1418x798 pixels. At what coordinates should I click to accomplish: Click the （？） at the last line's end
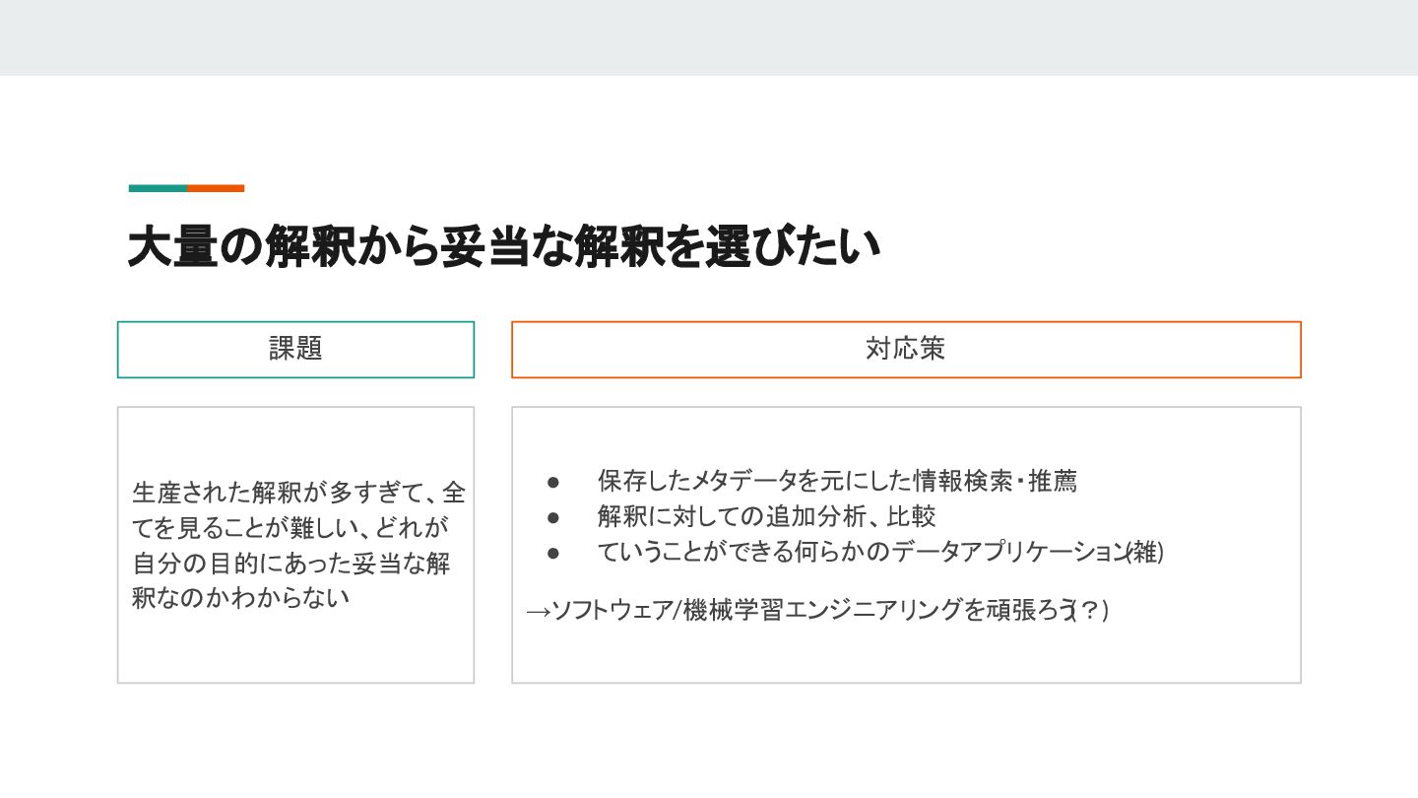coord(1089,611)
